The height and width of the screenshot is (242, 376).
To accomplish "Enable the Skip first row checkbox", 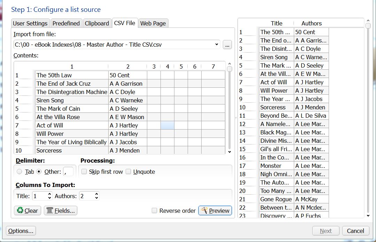I will (84, 172).
